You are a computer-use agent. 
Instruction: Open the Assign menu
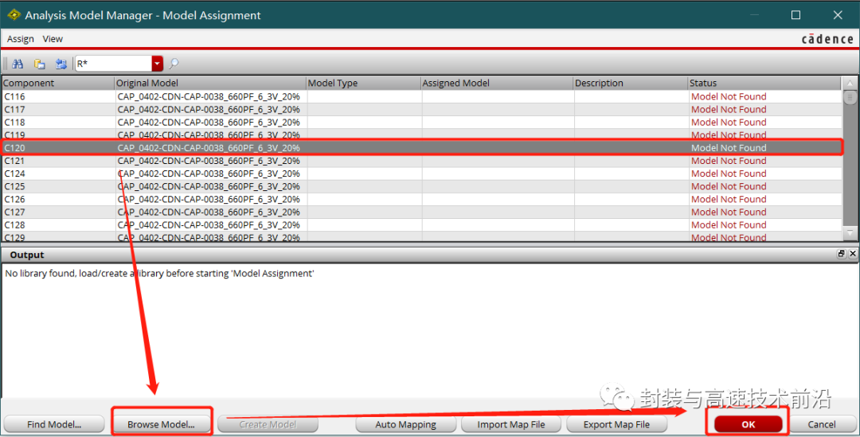pos(20,39)
